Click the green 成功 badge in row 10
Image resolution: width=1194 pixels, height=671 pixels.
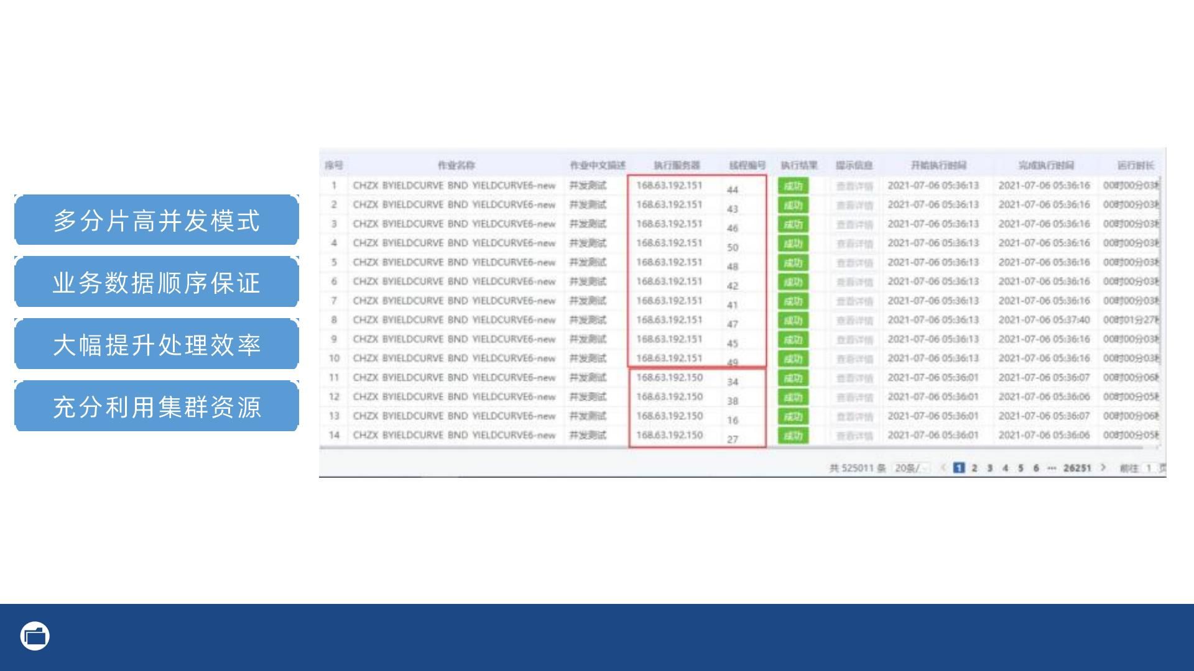[793, 359]
